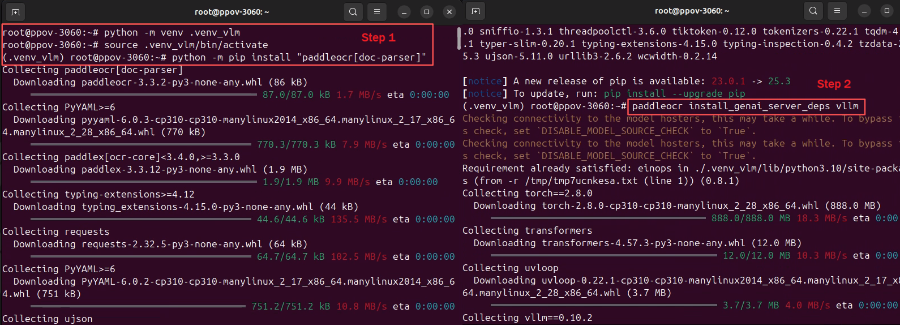Click the '770.3/770.3 kB' progress value
The image size is (900, 326).
[x=297, y=144]
